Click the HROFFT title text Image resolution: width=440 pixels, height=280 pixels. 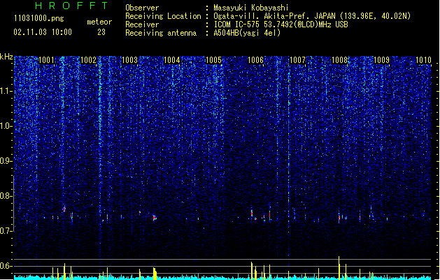[71, 6]
